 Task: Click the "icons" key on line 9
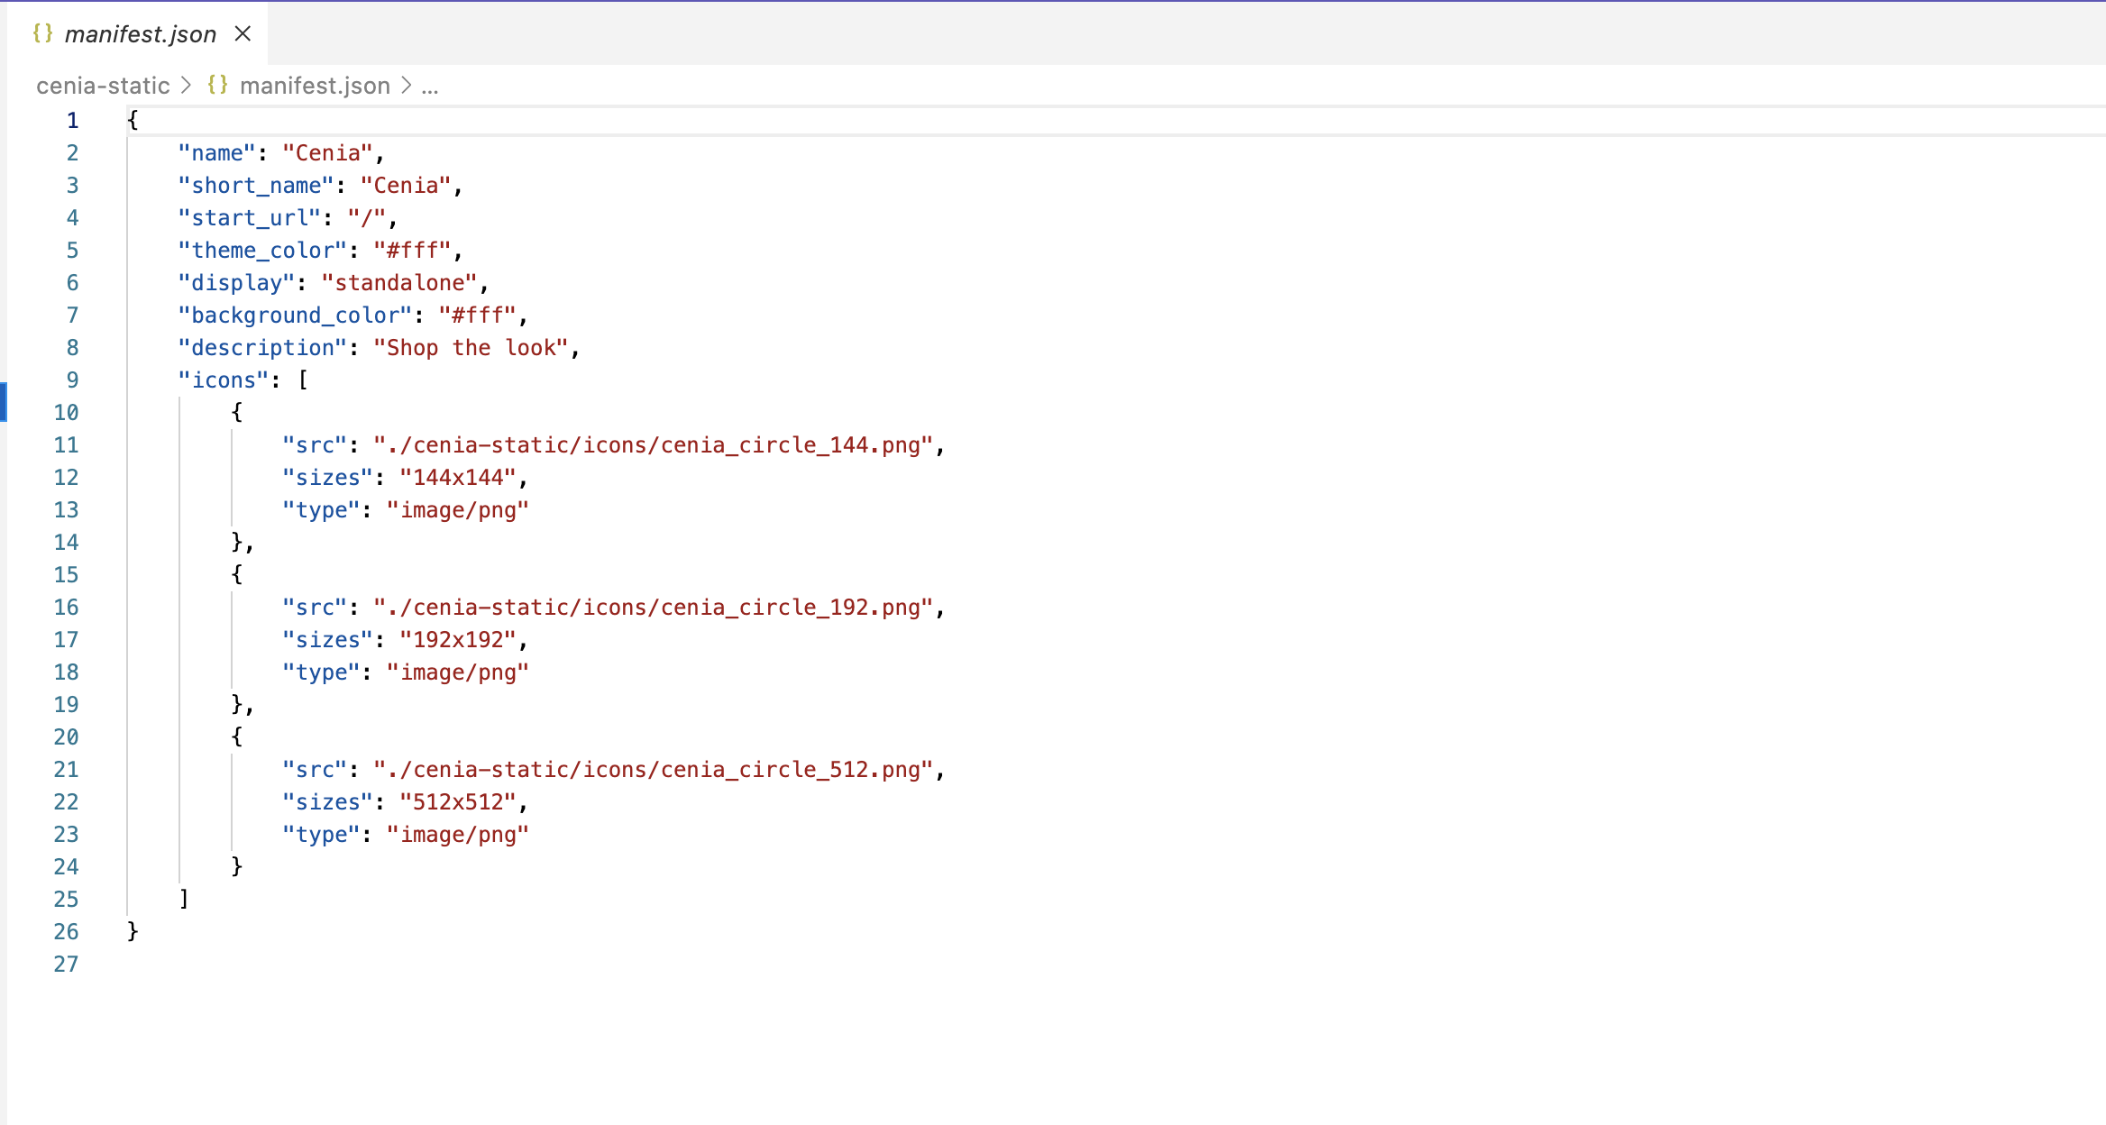tap(224, 380)
